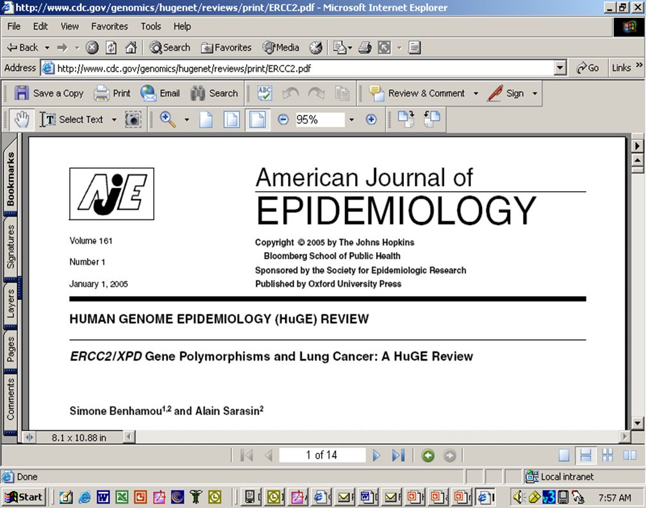Expand the Zoom tool dropdown arrow
Image resolution: width=646 pixels, height=508 pixels.
pyautogui.click(x=186, y=119)
